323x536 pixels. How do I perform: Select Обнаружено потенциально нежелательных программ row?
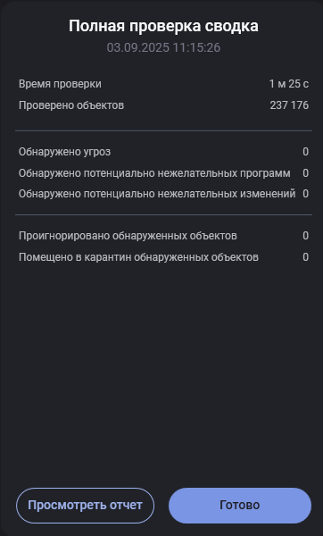(x=163, y=173)
